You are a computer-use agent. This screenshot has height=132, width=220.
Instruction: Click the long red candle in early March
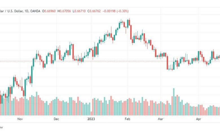pos(167,63)
